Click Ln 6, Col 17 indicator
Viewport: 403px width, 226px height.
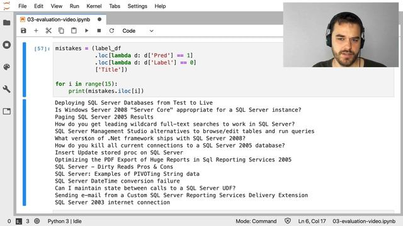[x=312, y=221]
